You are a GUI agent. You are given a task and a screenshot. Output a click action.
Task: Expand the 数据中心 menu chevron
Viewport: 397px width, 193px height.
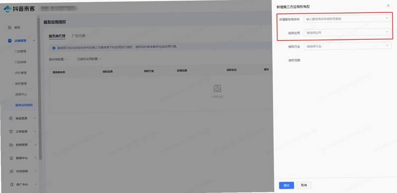click(35, 158)
